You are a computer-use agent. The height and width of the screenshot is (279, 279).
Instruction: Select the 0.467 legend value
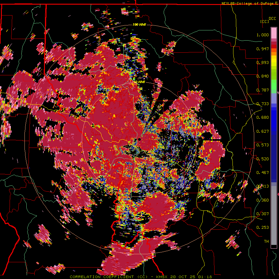(263, 173)
